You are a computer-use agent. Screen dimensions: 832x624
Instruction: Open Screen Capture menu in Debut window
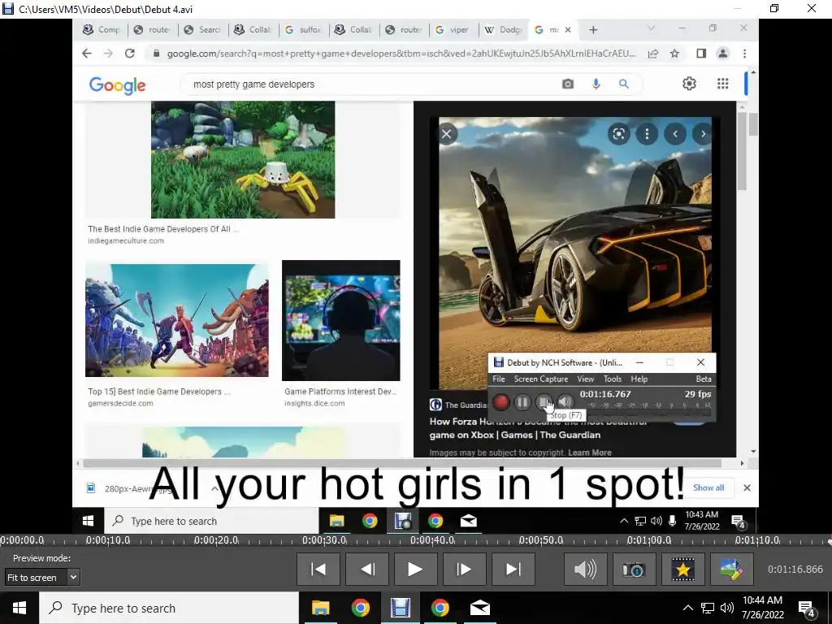click(x=540, y=379)
